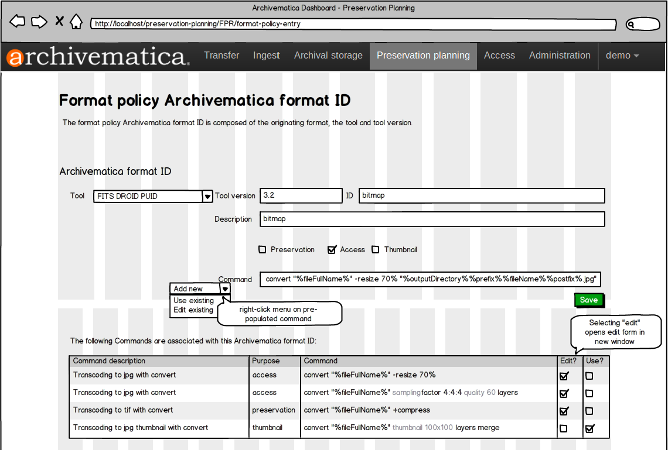Open the demo user menu
Viewport: 668px width, 450px height.
tap(622, 56)
